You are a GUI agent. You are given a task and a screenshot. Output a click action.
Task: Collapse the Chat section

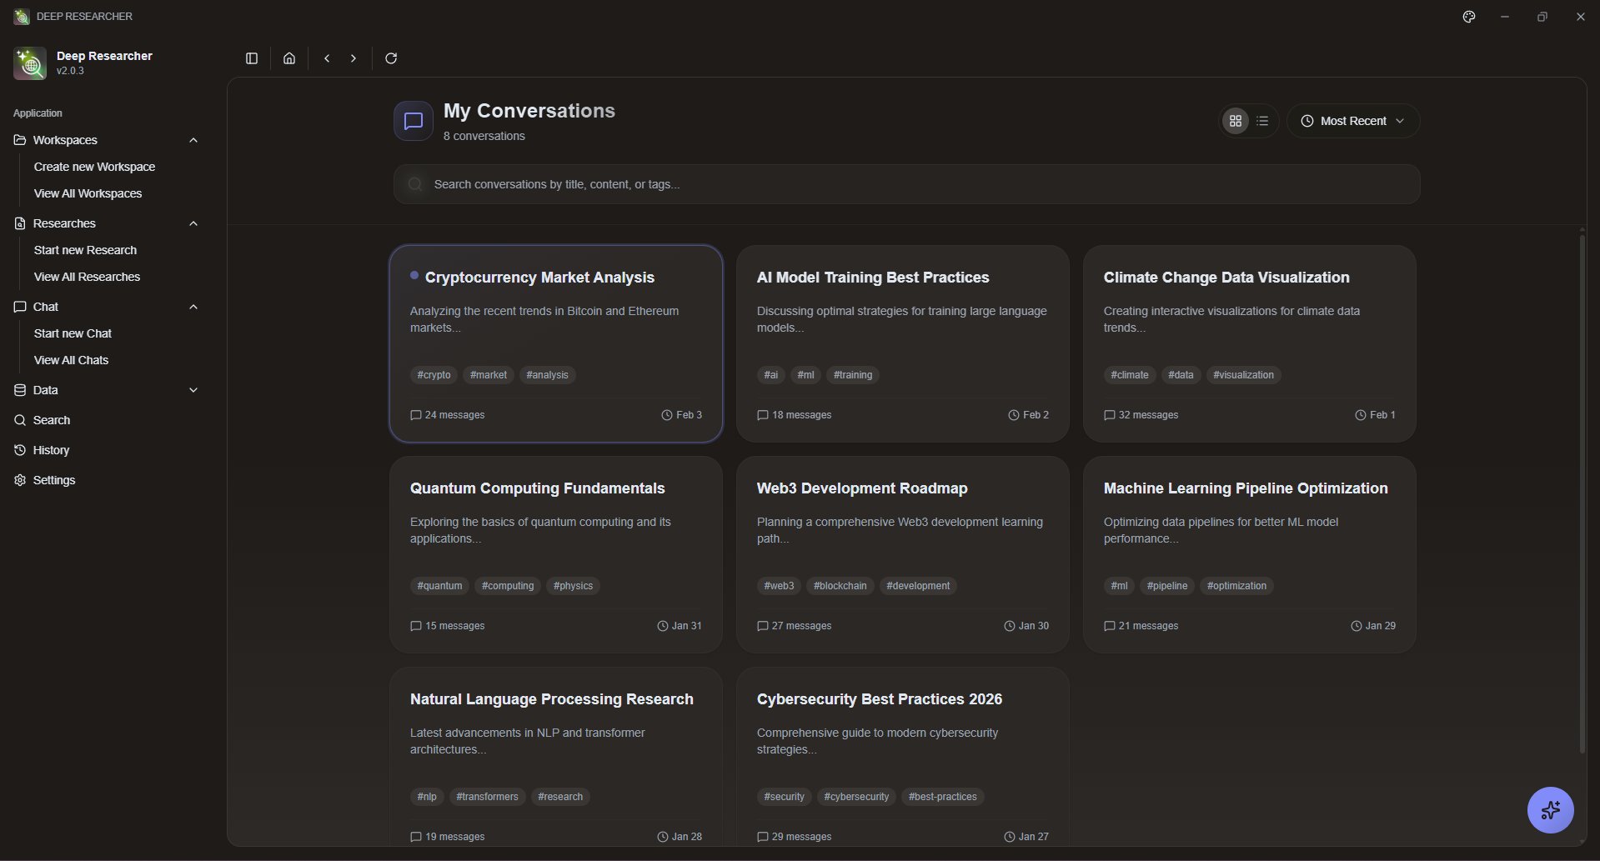click(x=193, y=307)
